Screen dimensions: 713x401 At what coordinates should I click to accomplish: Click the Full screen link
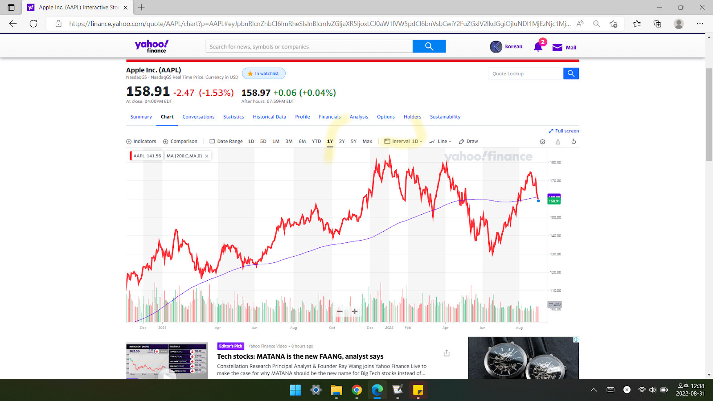[564, 131]
